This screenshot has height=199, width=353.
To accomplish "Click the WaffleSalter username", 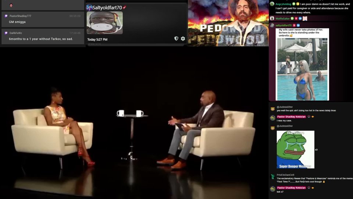I will [x=282, y=18].
